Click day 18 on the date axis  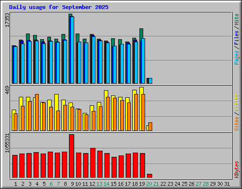click(x=135, y=184)
